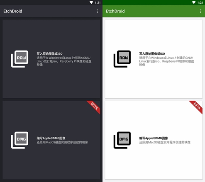Open overflow menu in green light theme EtchDroid

click(x=200, y=11)
